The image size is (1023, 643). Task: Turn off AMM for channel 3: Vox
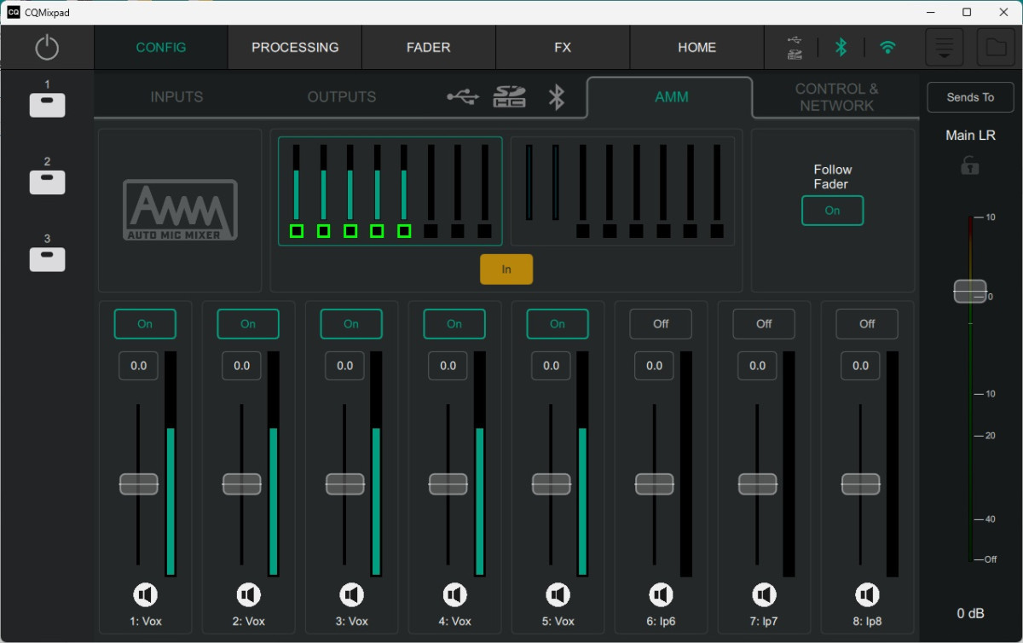pos(351,324)
